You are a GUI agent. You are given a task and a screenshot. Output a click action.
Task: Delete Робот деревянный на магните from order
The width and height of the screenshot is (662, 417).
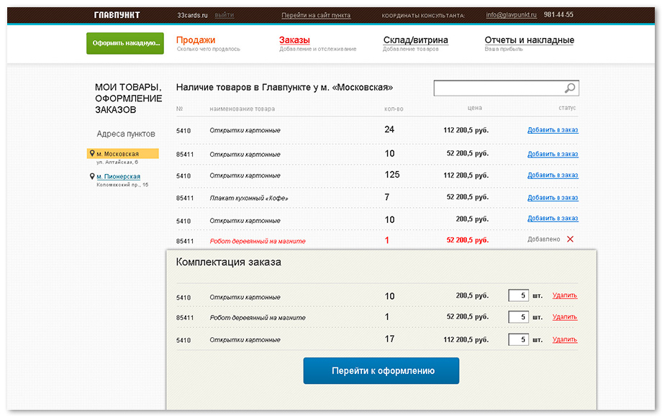click(x=564, y=316)
